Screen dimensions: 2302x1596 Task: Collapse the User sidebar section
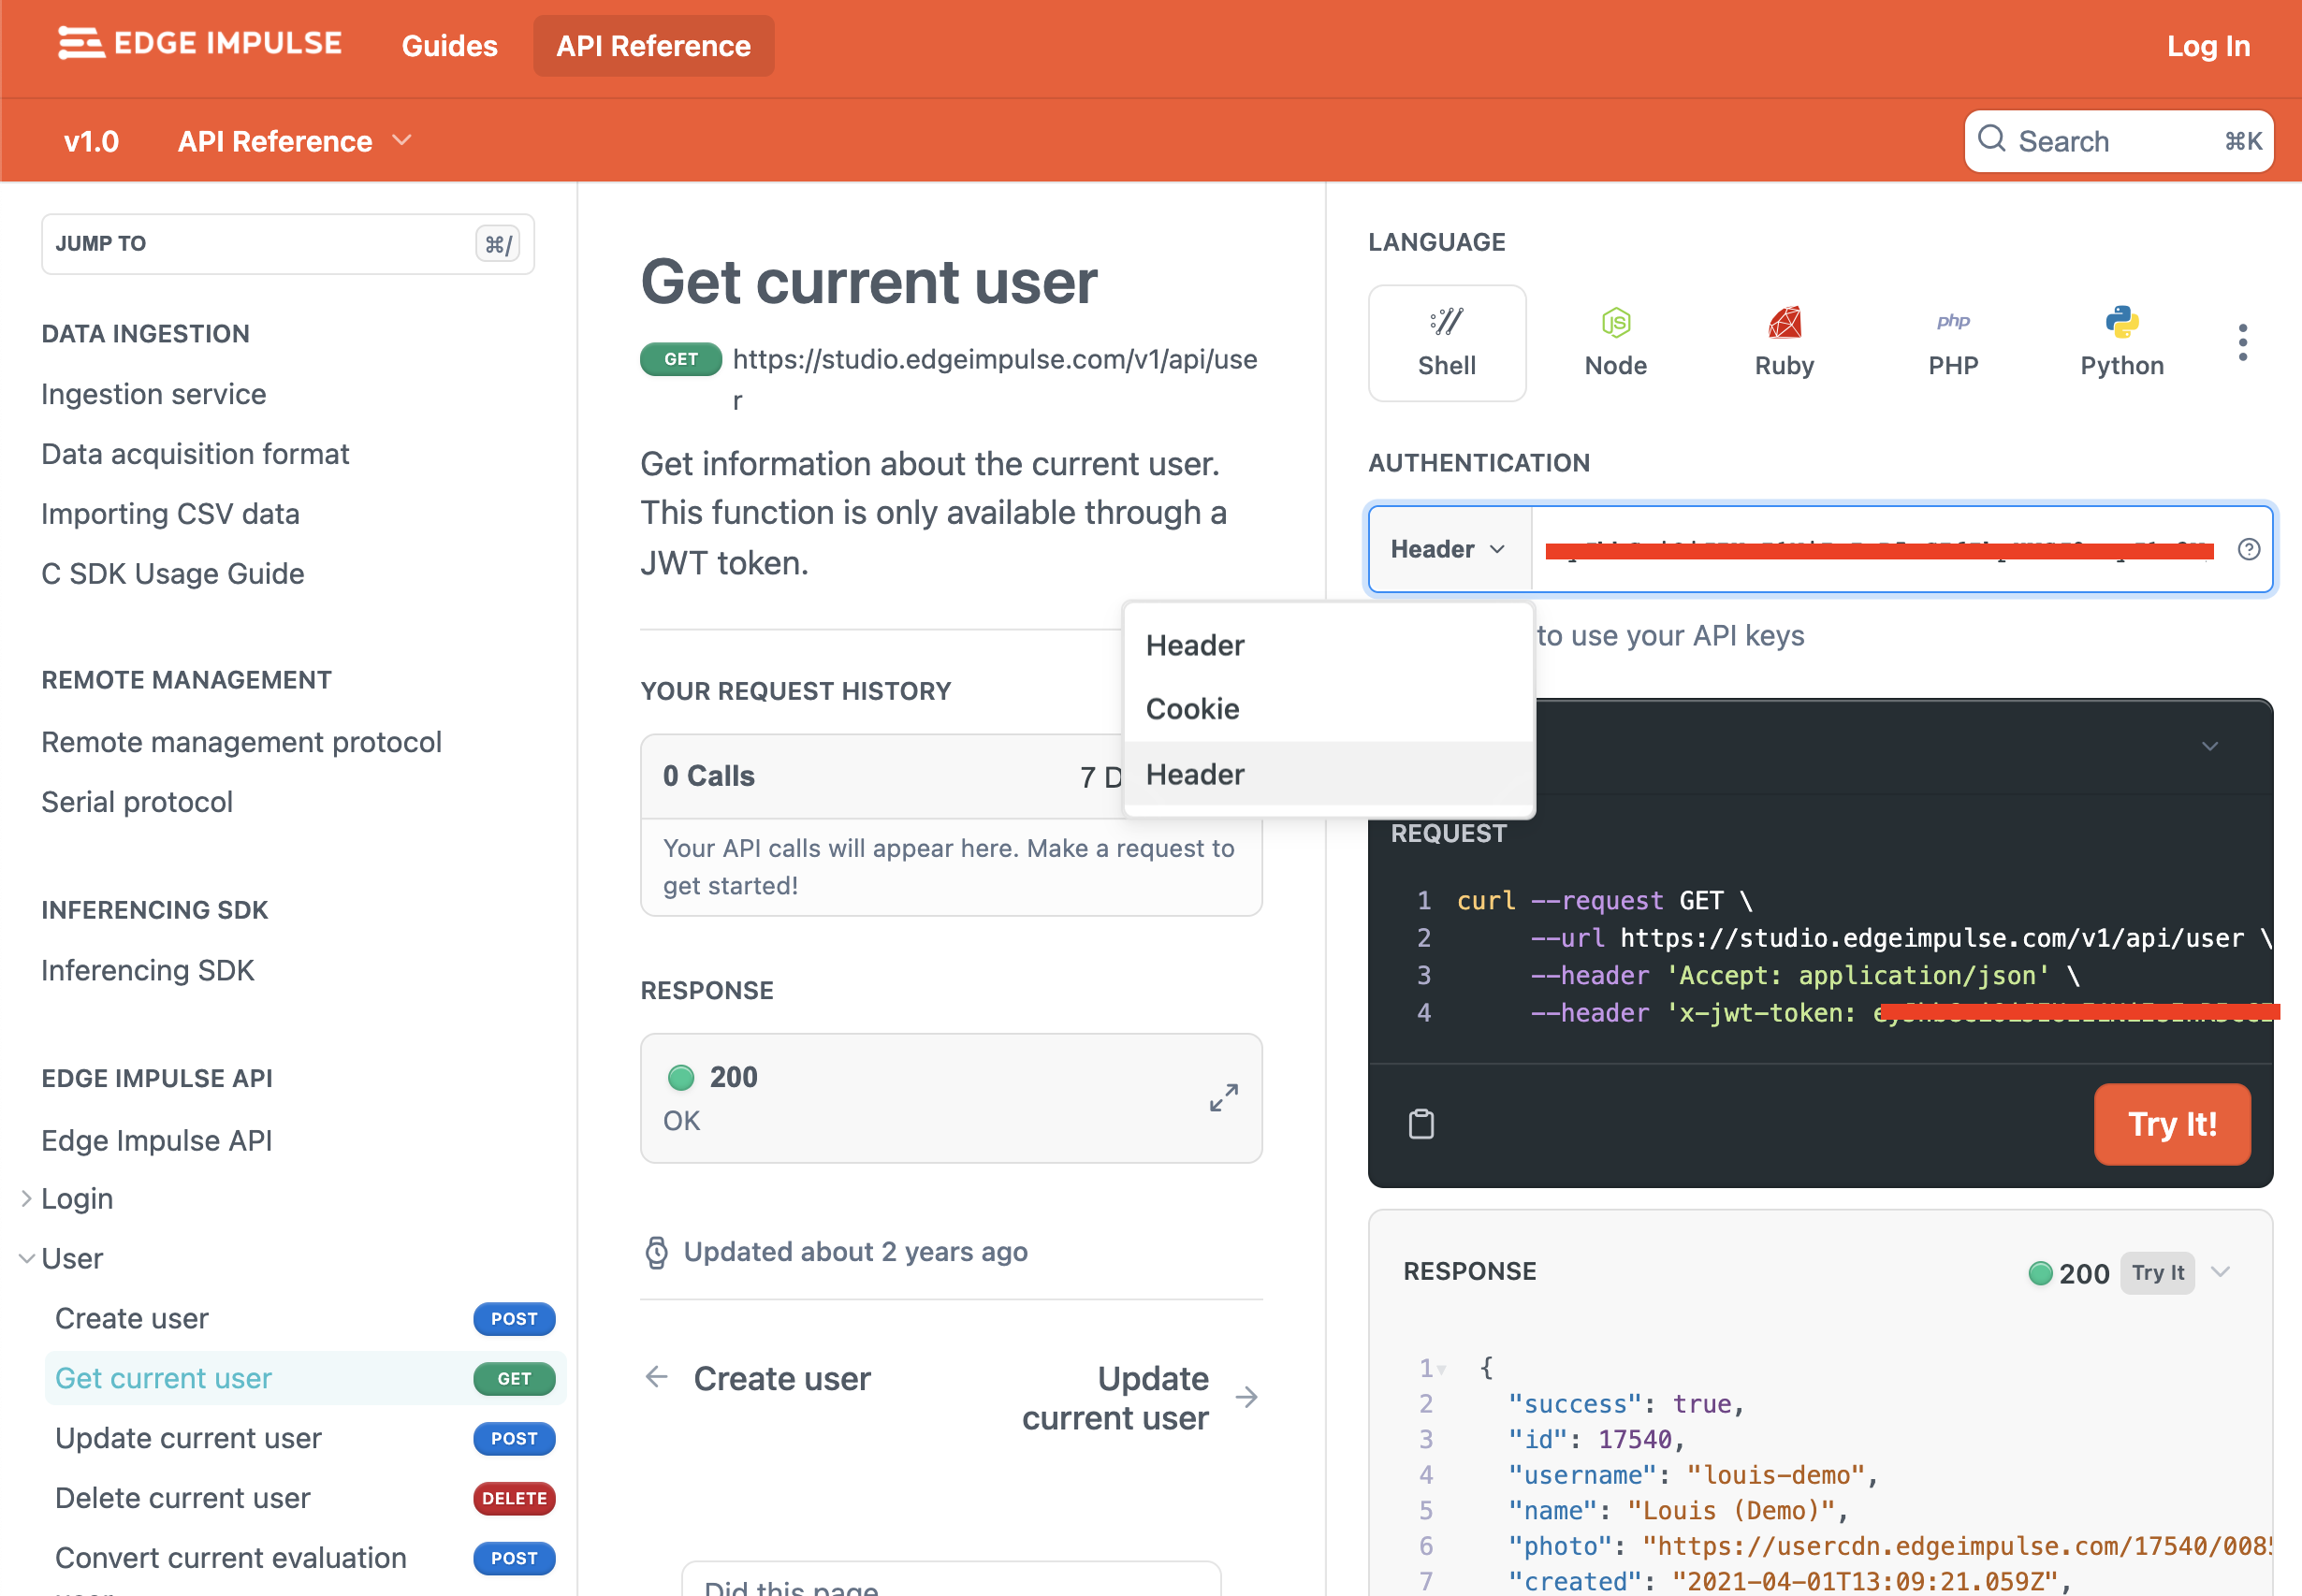(x=26, y=1258)
